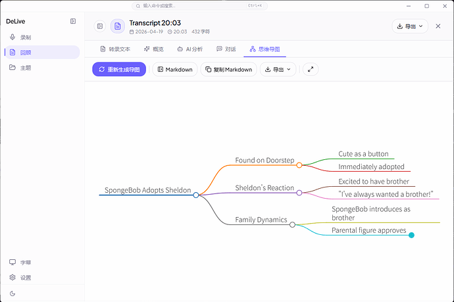
Task: Expand the mind map to fullscreen
Action: coord(311,70)
